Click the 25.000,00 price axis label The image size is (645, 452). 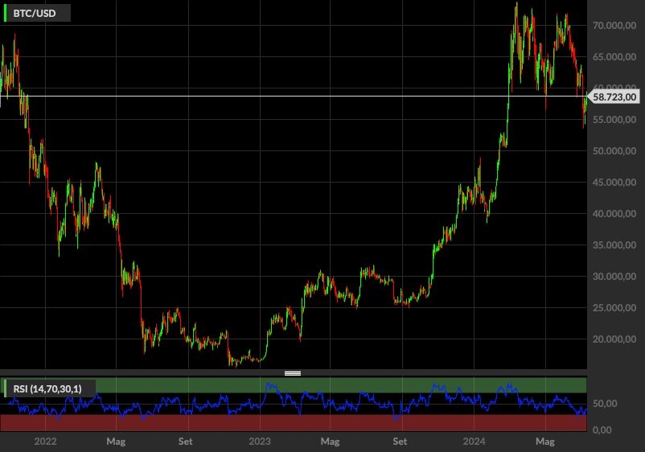click(x=614, y=308)
